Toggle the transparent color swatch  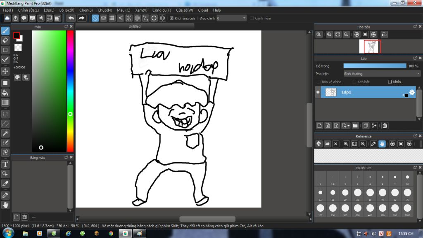(18, 47)
